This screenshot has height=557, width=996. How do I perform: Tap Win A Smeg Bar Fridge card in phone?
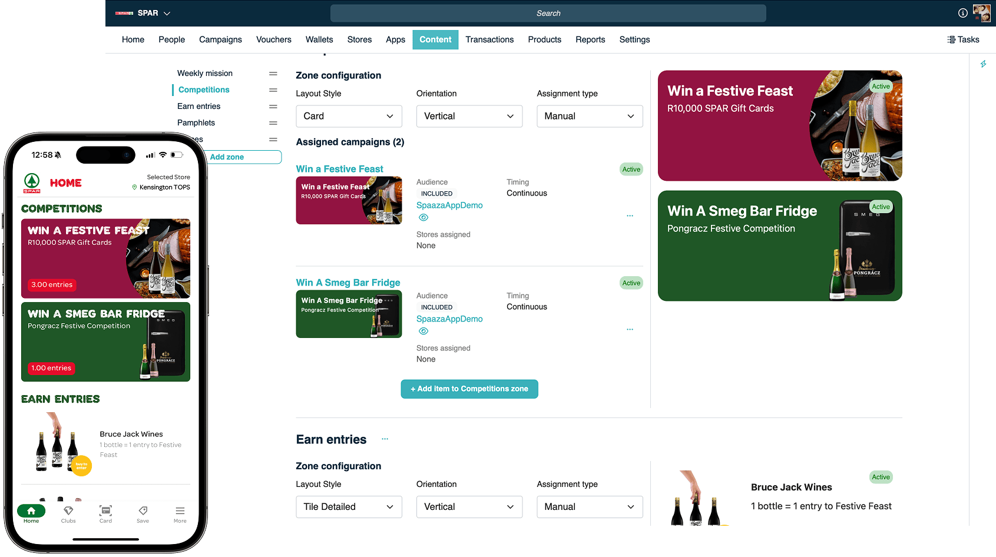pyautogui.click(x=105, y=342)
